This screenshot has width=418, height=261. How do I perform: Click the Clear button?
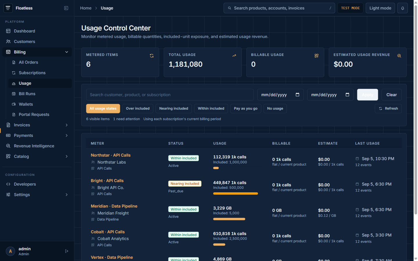pos(391,95)
